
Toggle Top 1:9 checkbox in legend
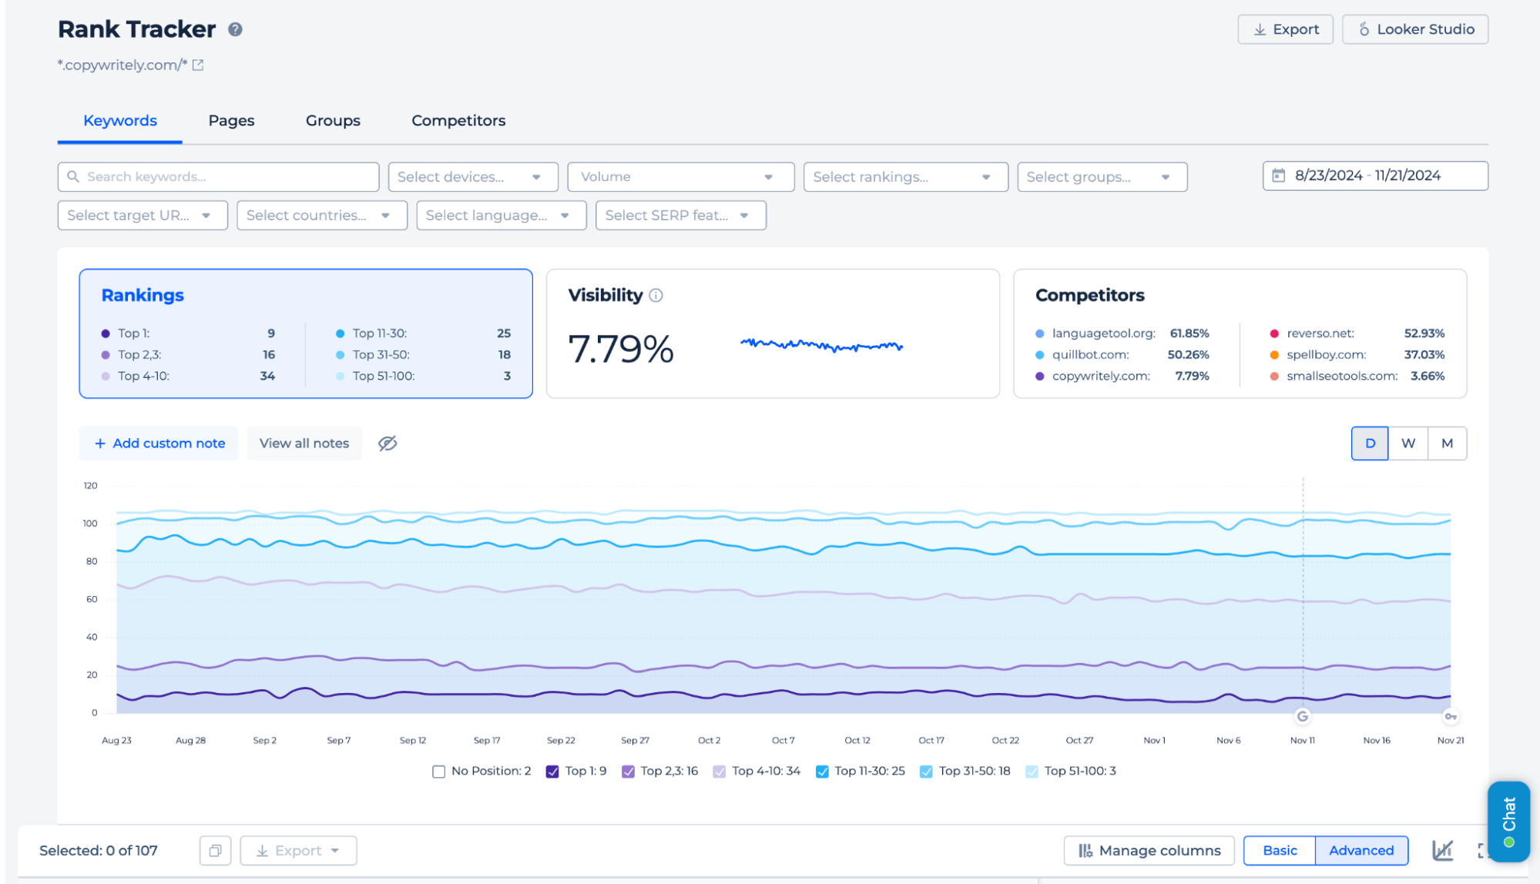pyautogui.click(x=553, y=771)
